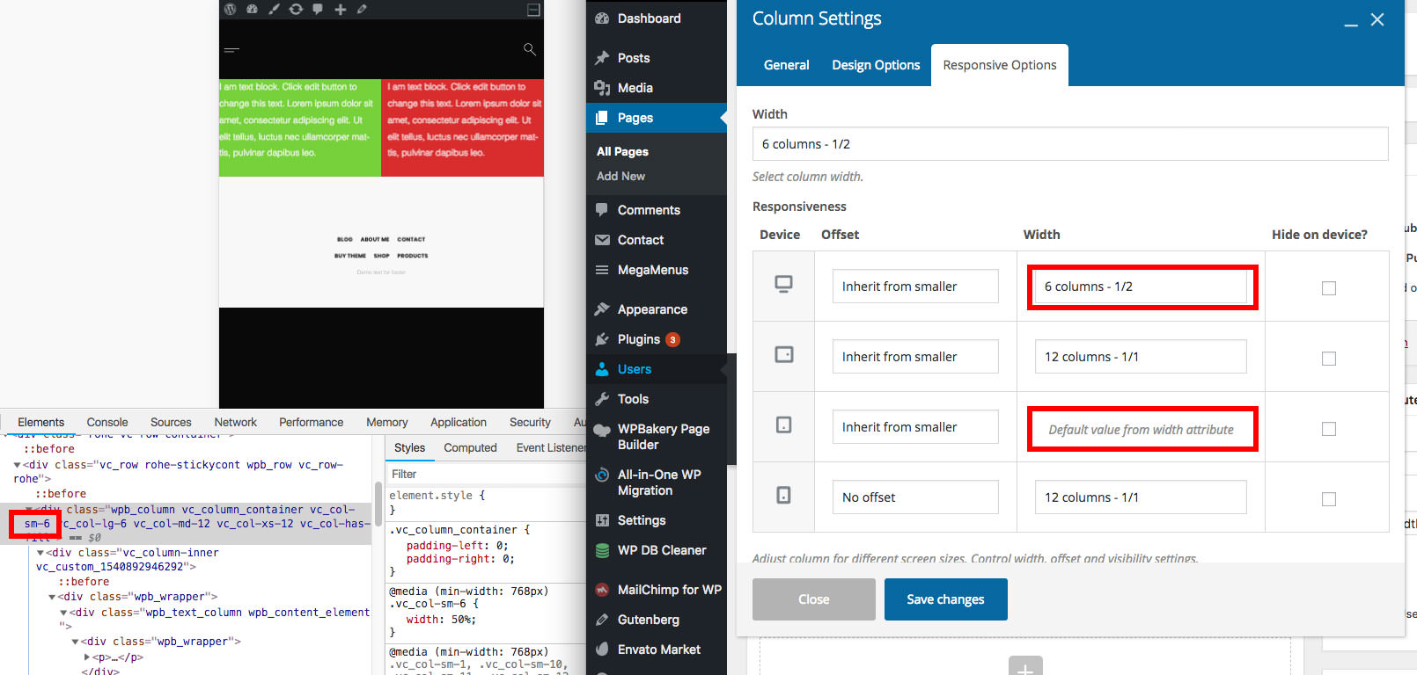1417x675 pixels.
Task: Open the main Width dropdown '6 columns - 1/2'
Action: (1069, 144)
